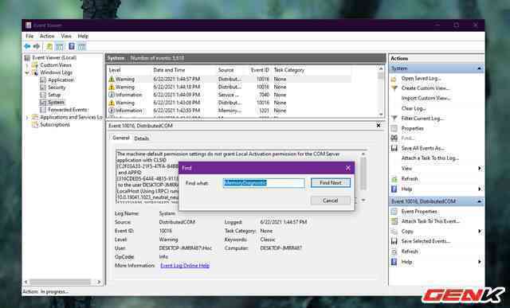This screenshot has height=308, width=510.
Task: Click the Find binoculars icon
Action: (394, 138)
